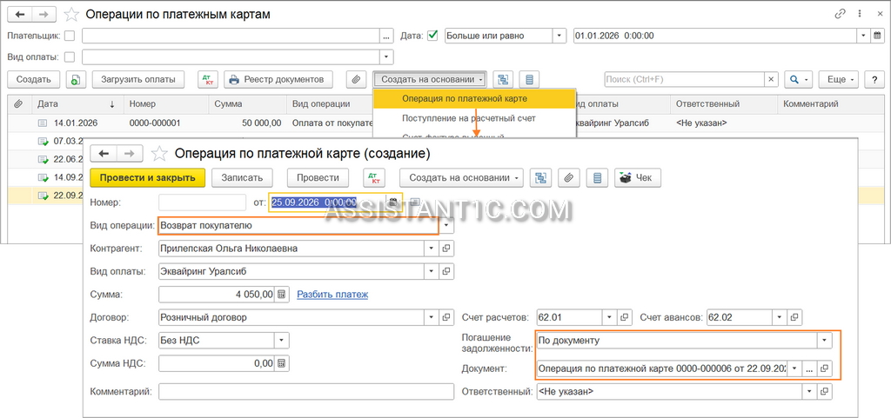The width and height of the screenshot is (891, 418).
Task: Toggle the Плательщик filter checkbox
Action: click(70, 36)
